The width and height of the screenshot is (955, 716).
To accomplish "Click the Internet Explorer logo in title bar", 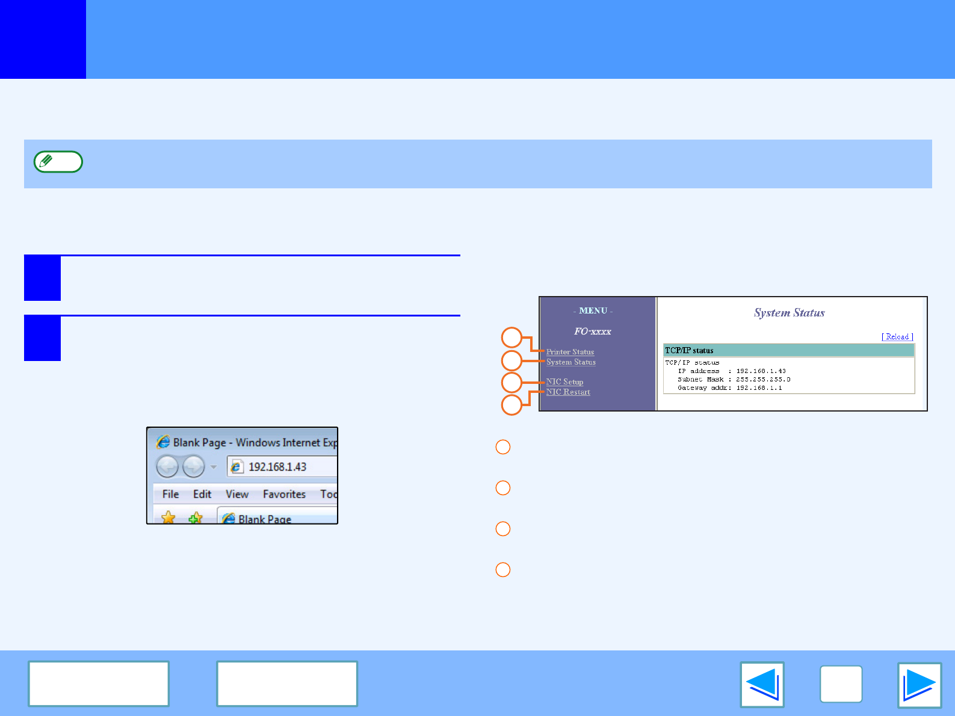I will (163, 442).
